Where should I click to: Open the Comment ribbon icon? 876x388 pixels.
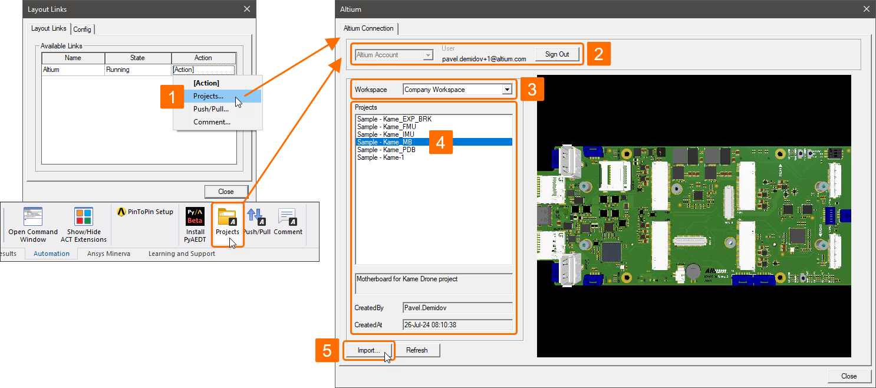(288, 221)
